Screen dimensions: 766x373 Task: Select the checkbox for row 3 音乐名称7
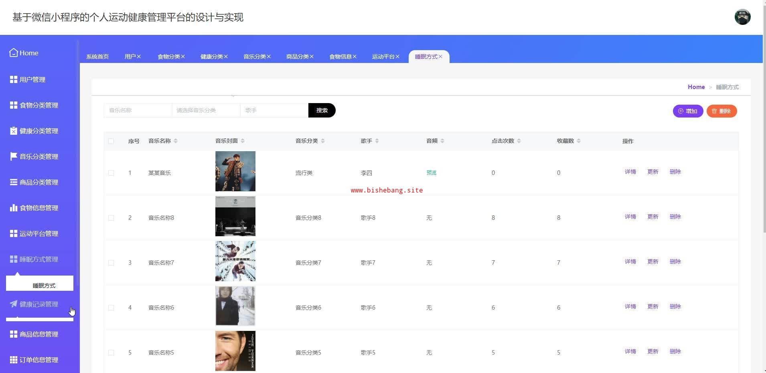[x=111, y=263]
